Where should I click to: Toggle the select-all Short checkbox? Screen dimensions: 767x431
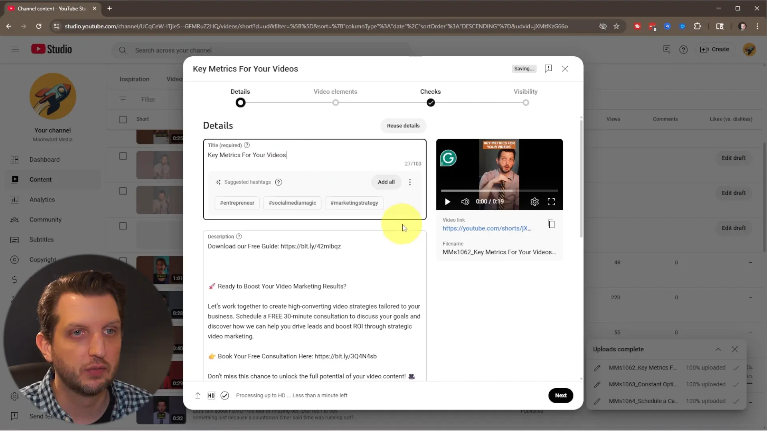[x=123, y=120]
